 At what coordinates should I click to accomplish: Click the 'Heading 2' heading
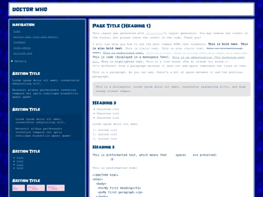[104, 103]
